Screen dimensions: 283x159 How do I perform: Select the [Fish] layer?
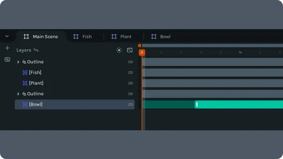coord(75,72)
